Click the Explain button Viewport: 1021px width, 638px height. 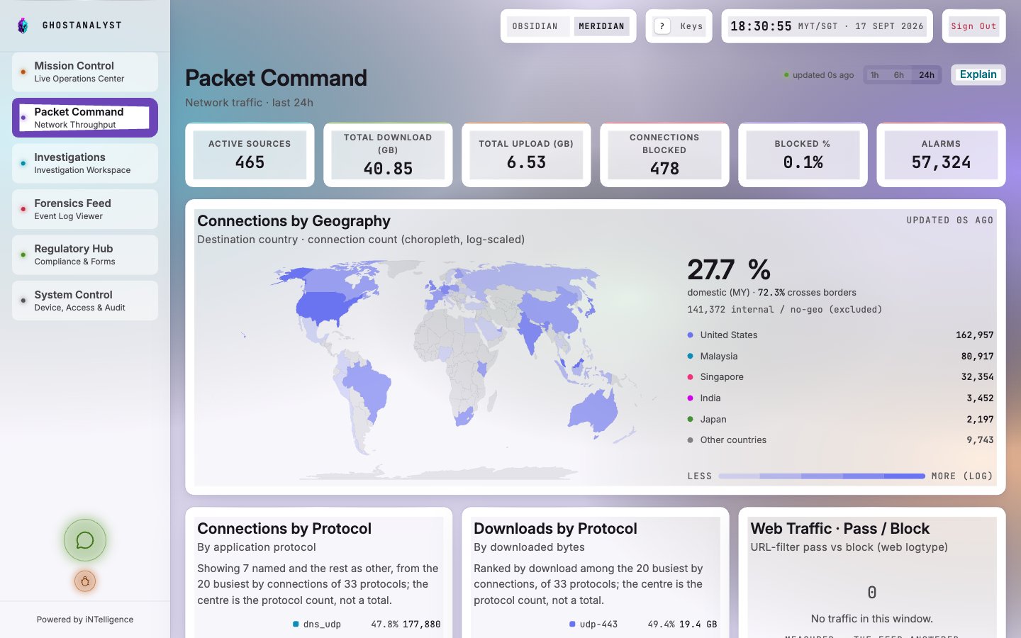[978, 74]
